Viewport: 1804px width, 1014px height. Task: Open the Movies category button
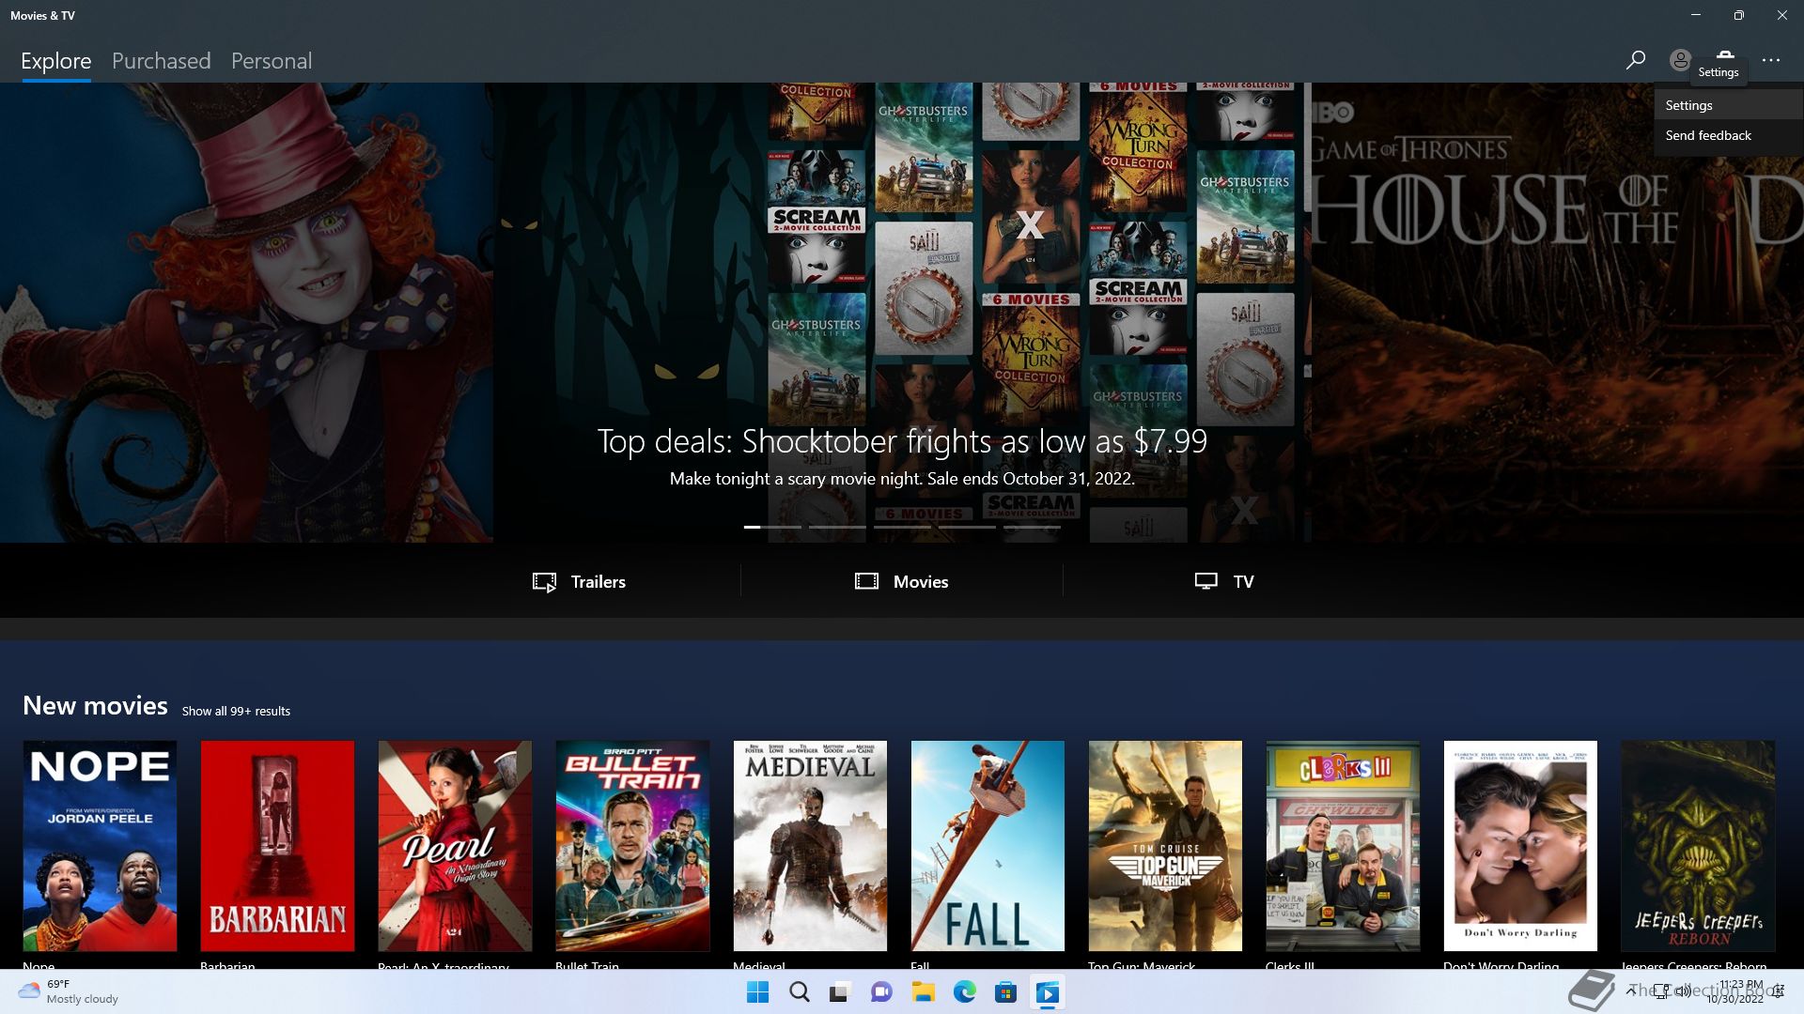pos(901,581)
